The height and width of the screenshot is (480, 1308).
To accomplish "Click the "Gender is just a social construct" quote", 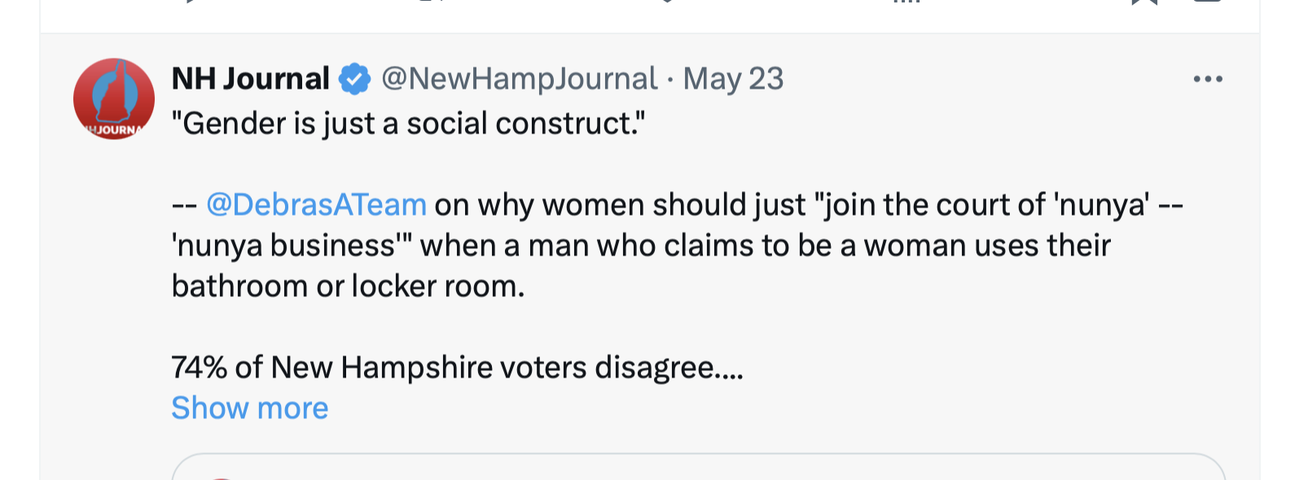I will pos(408,124).
